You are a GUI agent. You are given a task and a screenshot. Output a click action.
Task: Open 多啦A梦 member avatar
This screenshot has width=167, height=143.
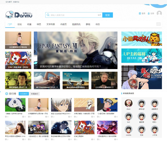pyautogui.click(x=142, y=103)
